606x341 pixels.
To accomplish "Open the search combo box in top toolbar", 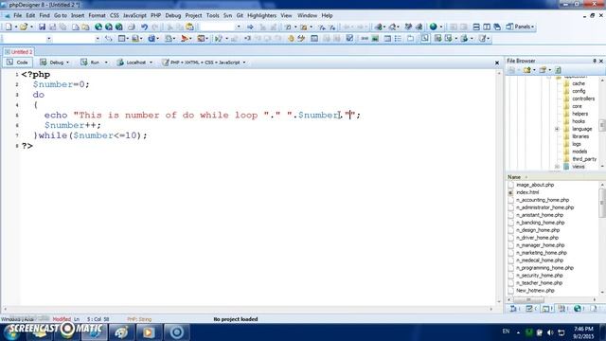I will point(239,27).
